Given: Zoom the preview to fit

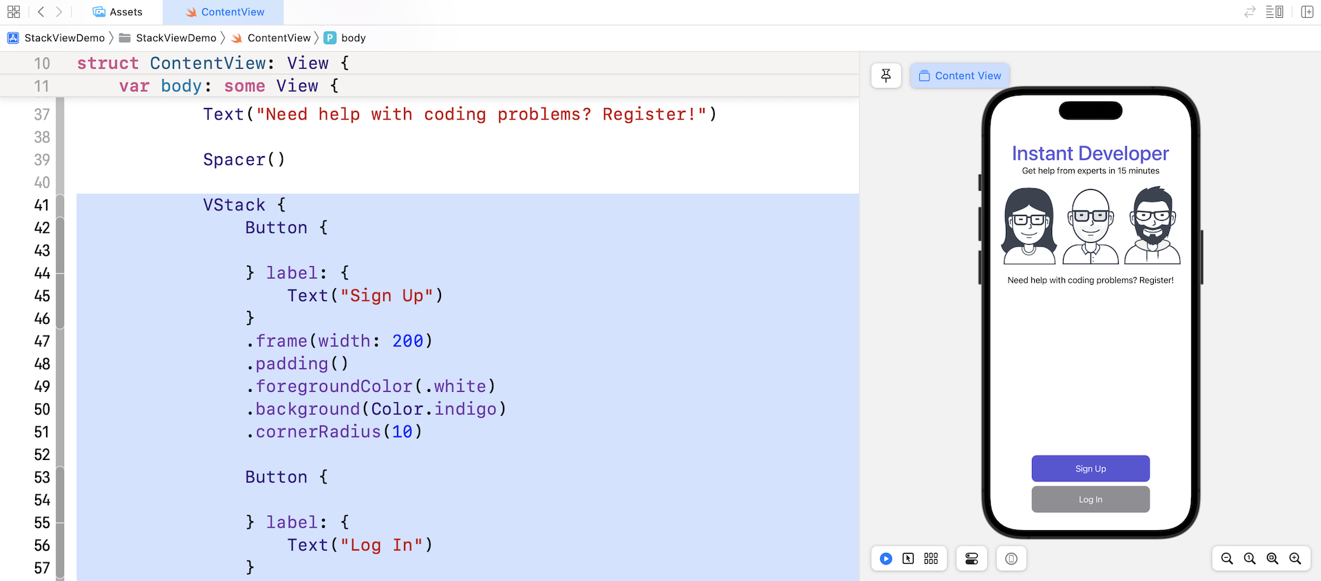Looking at the screenshot, I should point(1272,559).
